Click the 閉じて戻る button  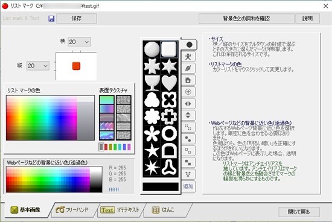[299, 212]
